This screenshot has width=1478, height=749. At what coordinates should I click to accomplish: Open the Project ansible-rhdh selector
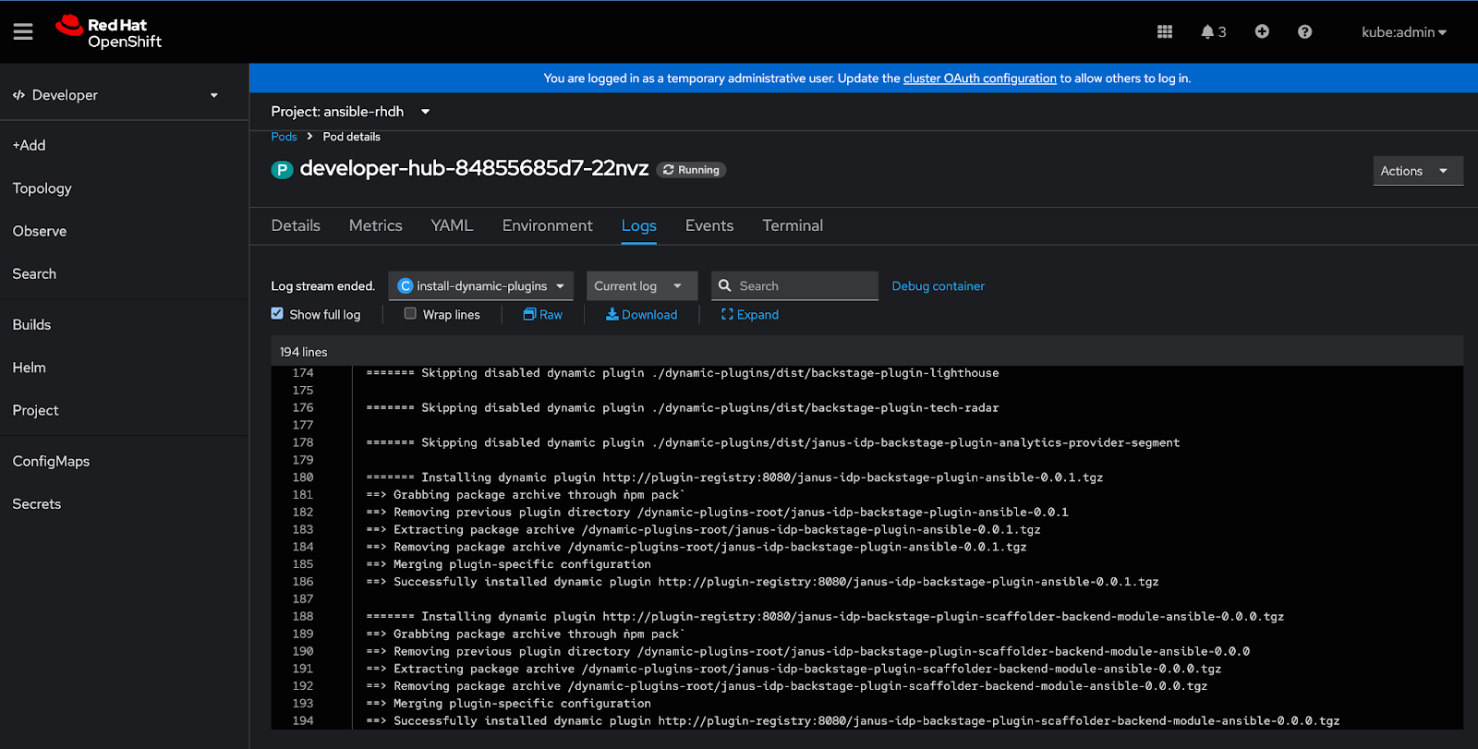click(x=351, y=112)
